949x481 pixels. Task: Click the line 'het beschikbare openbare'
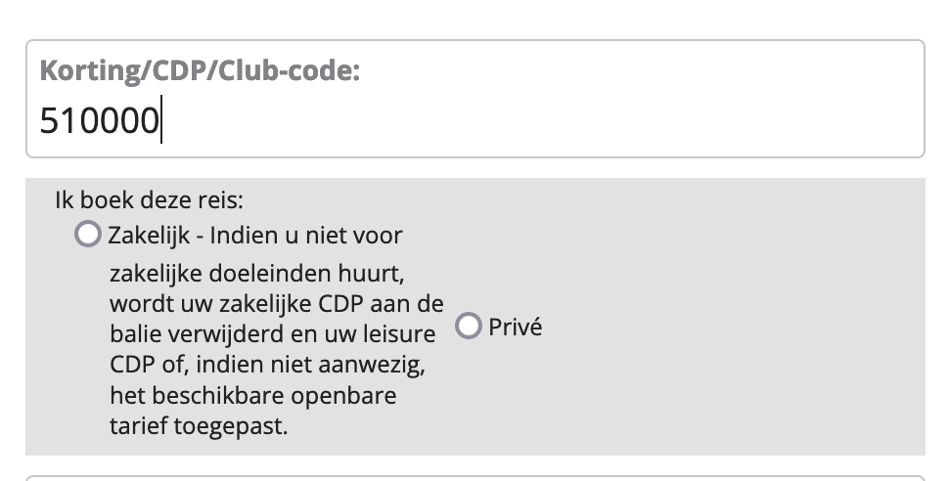[253, 397]
